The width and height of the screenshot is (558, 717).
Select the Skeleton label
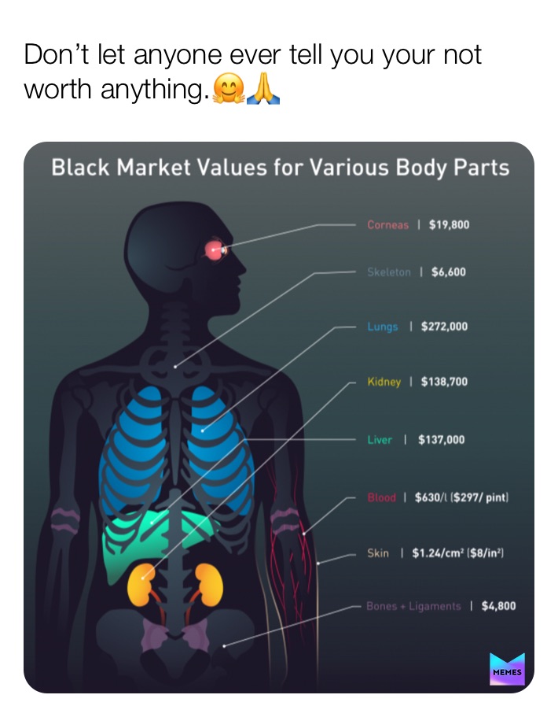(x=388, y=272)
